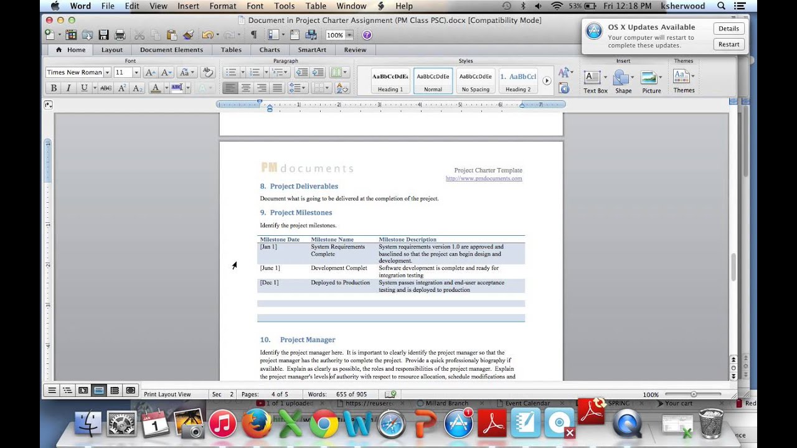
Task: Open the Media Browser icon
Action: pos(311,35)
